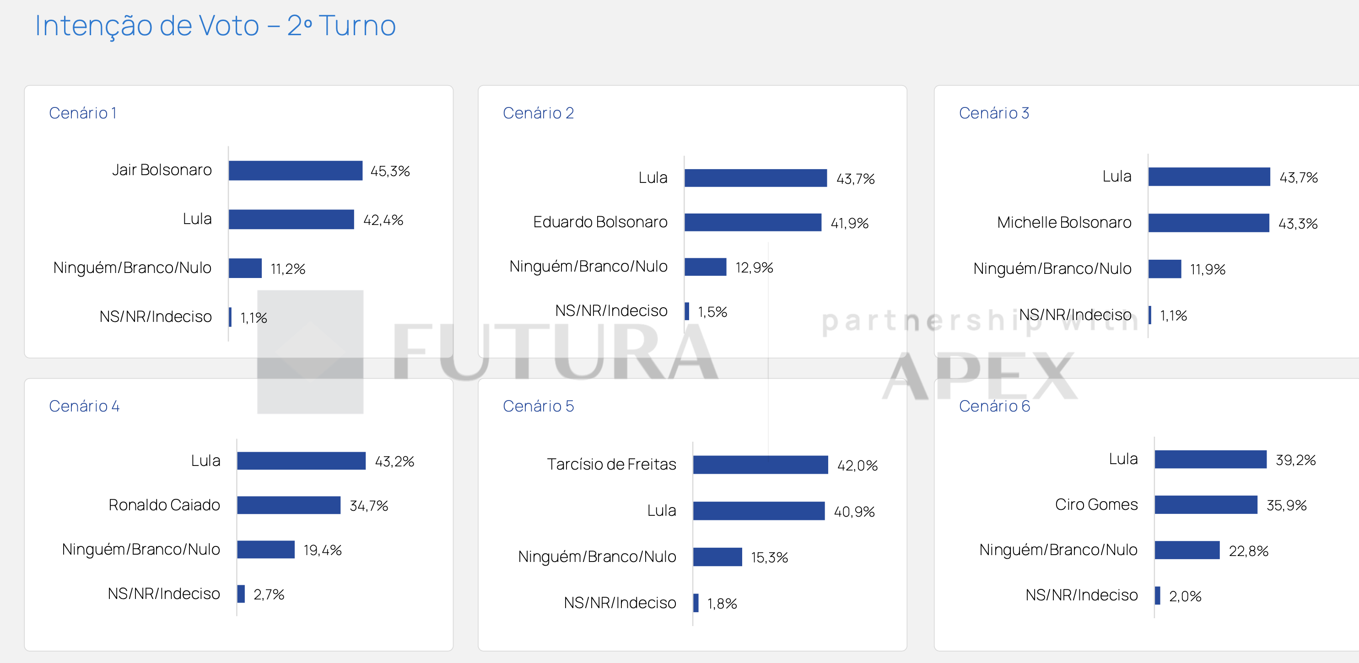Click the "Intenção de Voto – 2º Turno" title
This screenshot has width=1359, height=663.
tap(215, 26)
